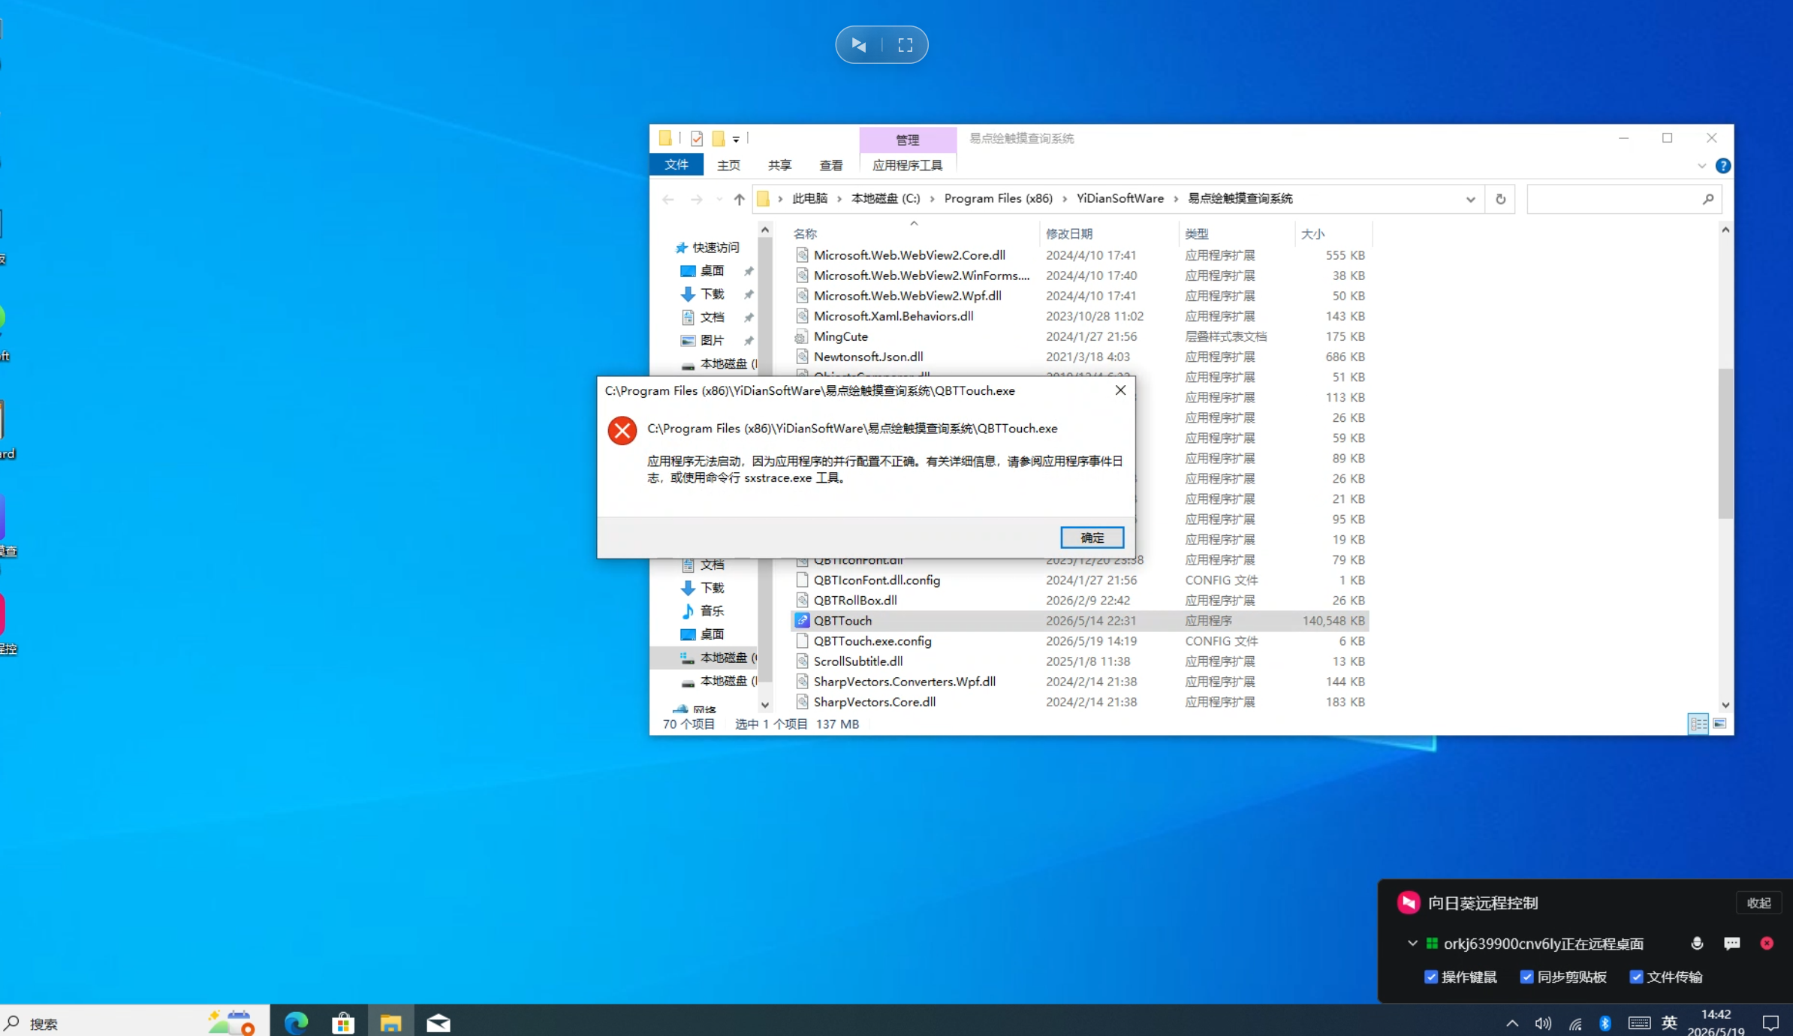Viewport: 1793px width, 1036px height.
Task: Refresh the current folder view
Action: (x=1500, y=199)
